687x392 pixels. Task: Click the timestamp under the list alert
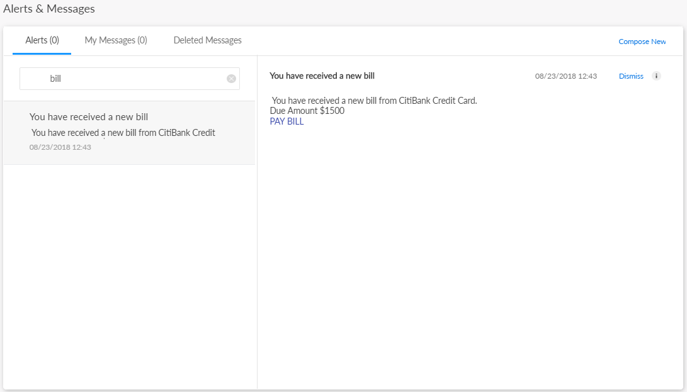60,147
